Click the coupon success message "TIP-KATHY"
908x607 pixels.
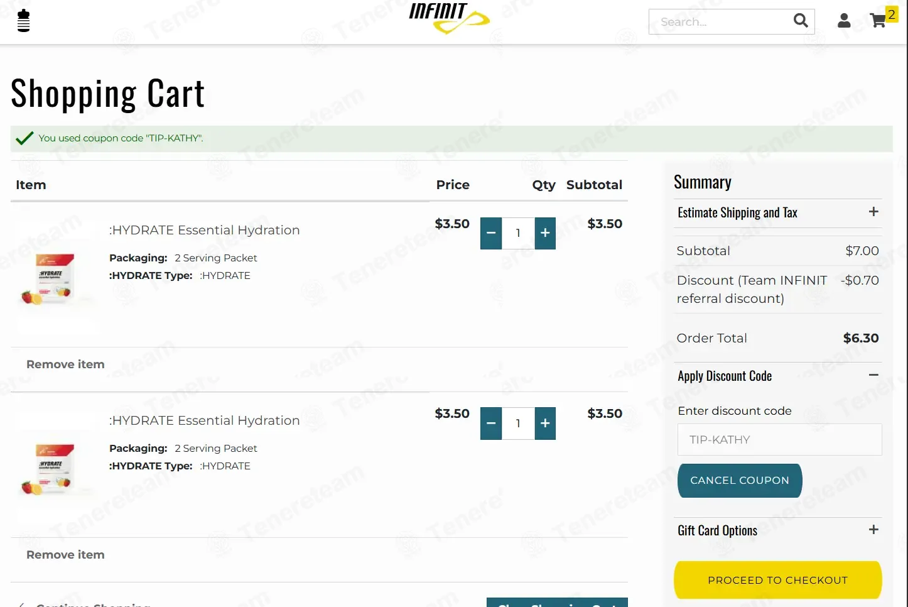[121, 138]
